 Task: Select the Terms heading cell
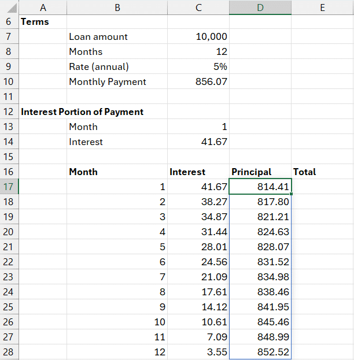(35, 21)
